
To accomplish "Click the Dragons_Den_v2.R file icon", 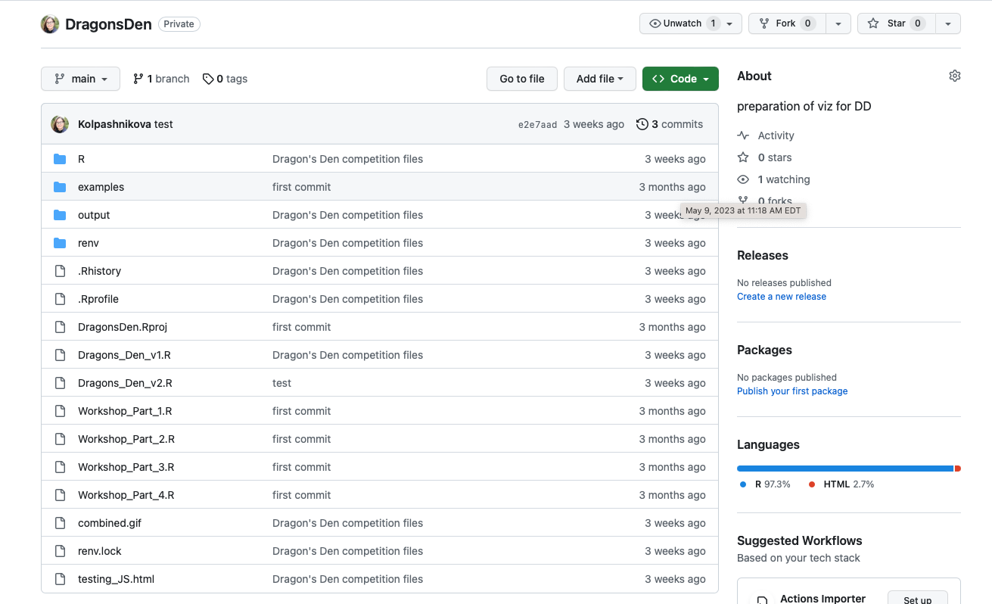I will [61, 383].
